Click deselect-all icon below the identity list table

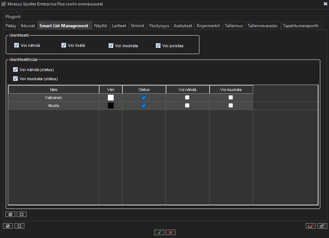(21, 214)
